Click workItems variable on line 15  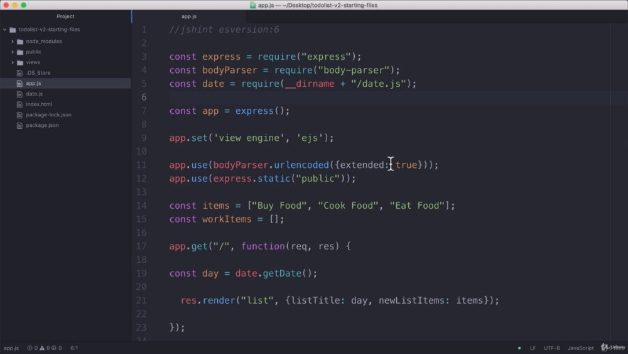[227, 219]
